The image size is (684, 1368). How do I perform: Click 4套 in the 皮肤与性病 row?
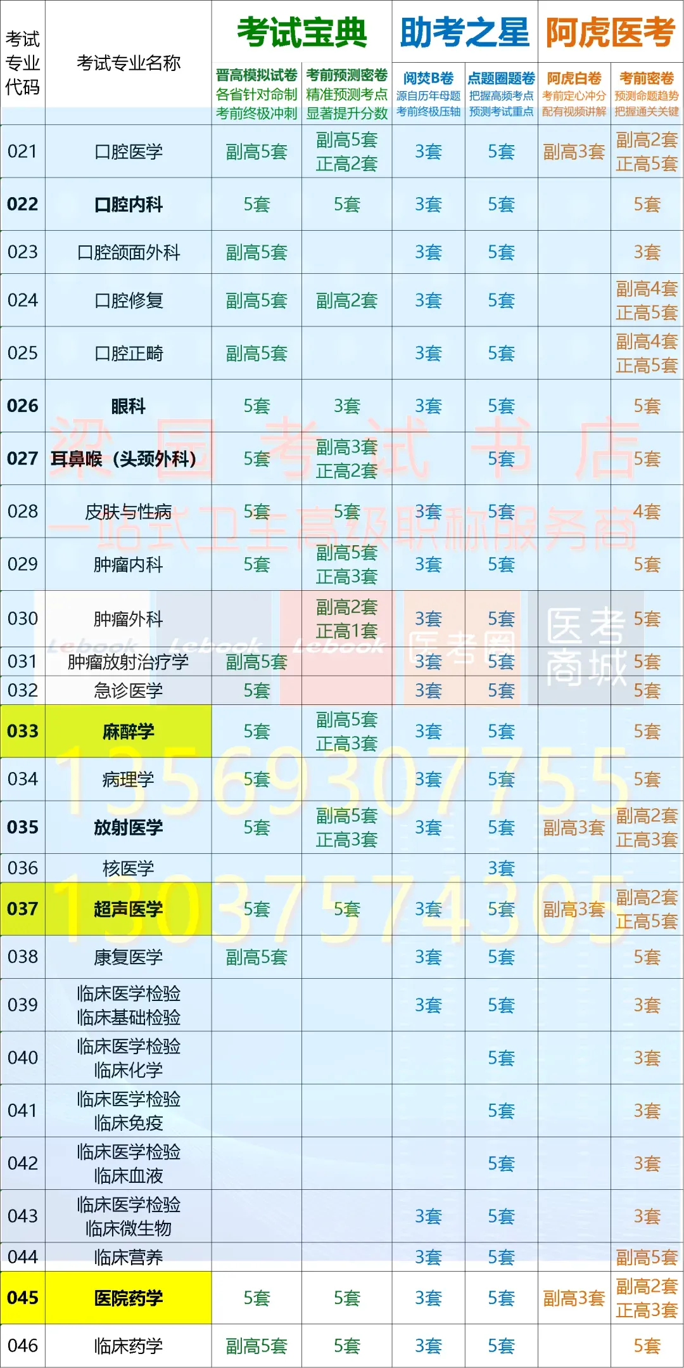tap(647, 512)
